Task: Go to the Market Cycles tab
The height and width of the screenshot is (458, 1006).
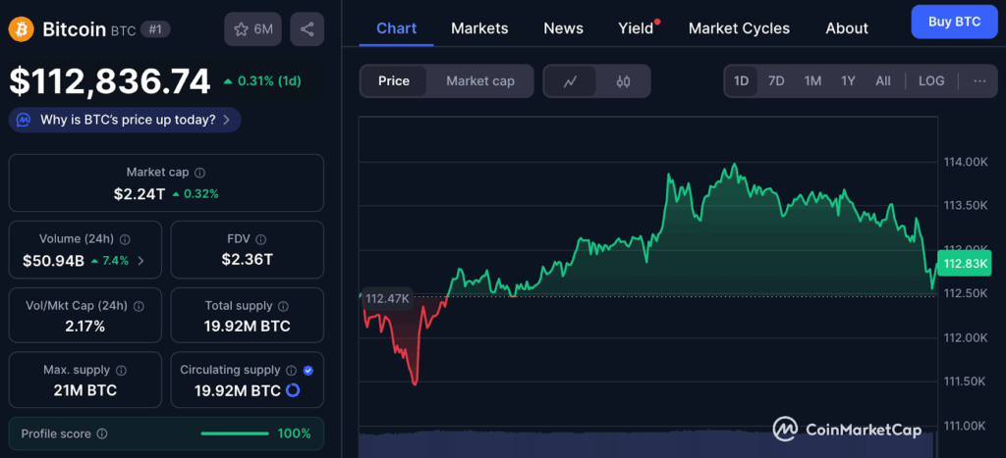Action: [x=739, y=28]
